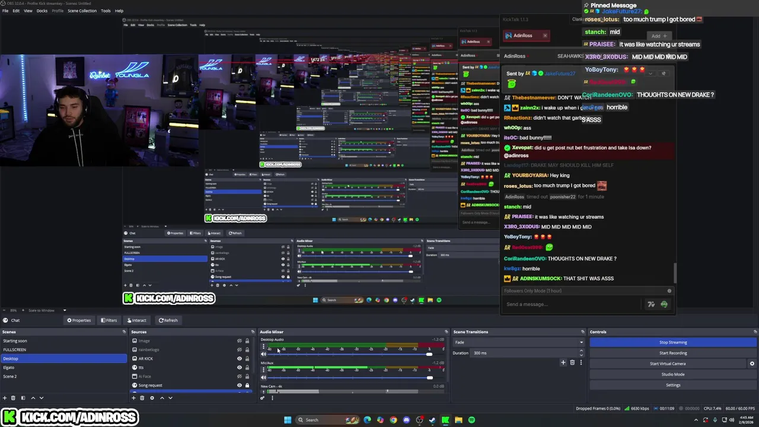Add a new source in Sources panel
This screenshot has height=427, width=759.
[x=134, y=398]
